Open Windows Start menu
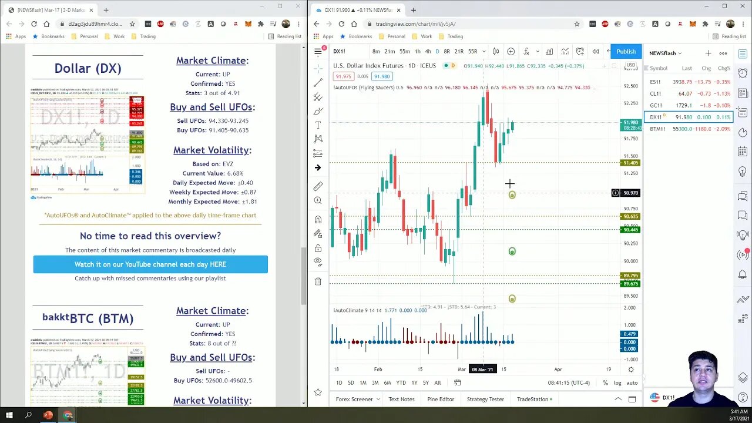752x423 pixels. (x=9, y=415)
